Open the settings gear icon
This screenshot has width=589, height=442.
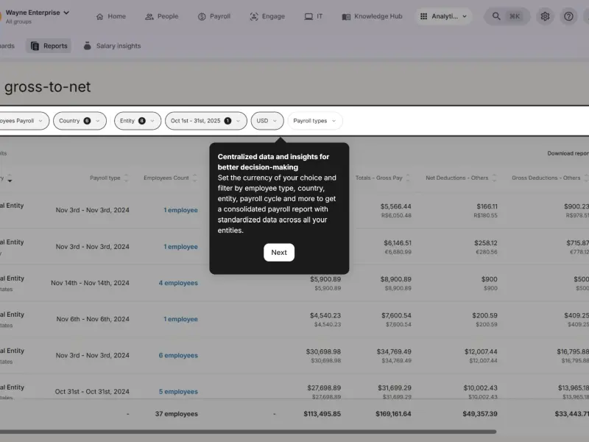545,16
